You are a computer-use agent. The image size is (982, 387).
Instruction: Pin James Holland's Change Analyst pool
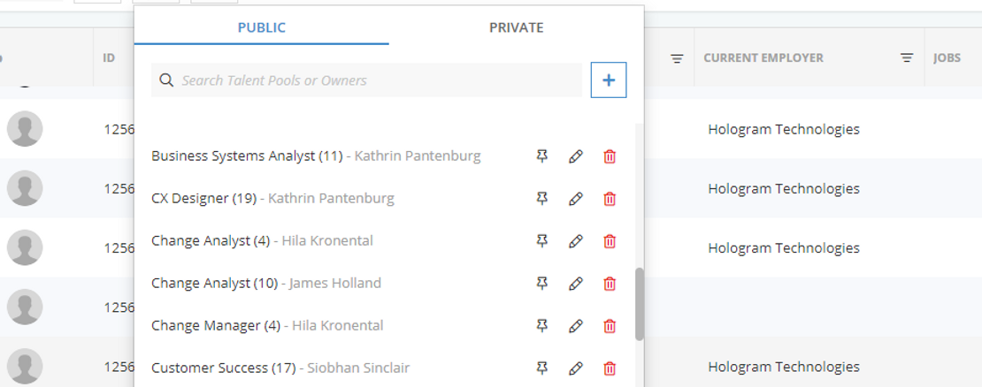point(542,284)
